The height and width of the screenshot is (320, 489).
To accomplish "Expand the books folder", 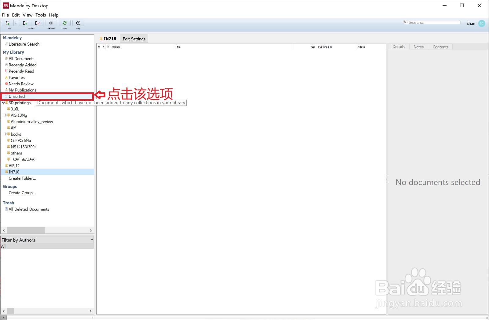I will pyautogui.click(x=6, y=134).
